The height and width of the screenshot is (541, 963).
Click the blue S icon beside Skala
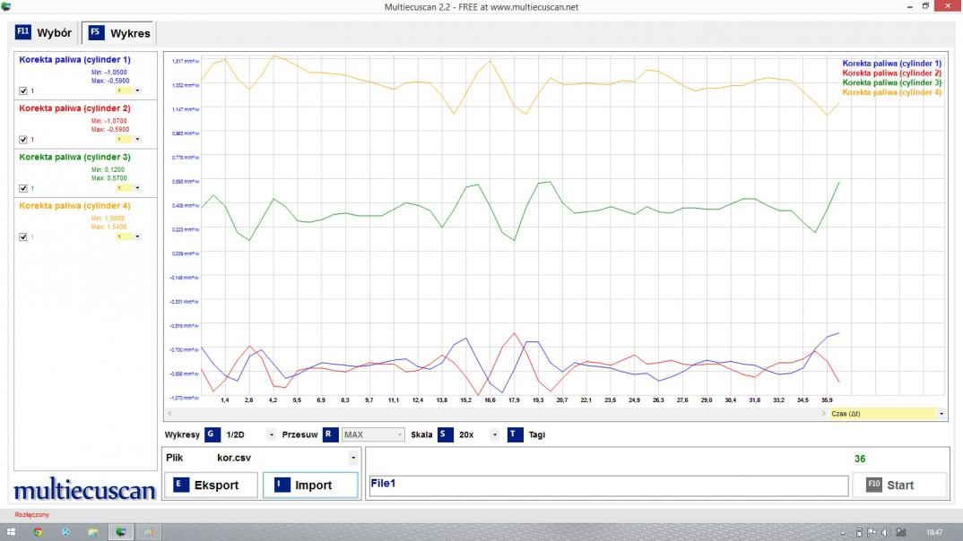(445, 434)
